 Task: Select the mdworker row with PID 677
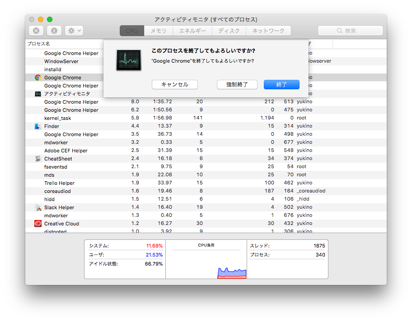click(x=206, y=142)
